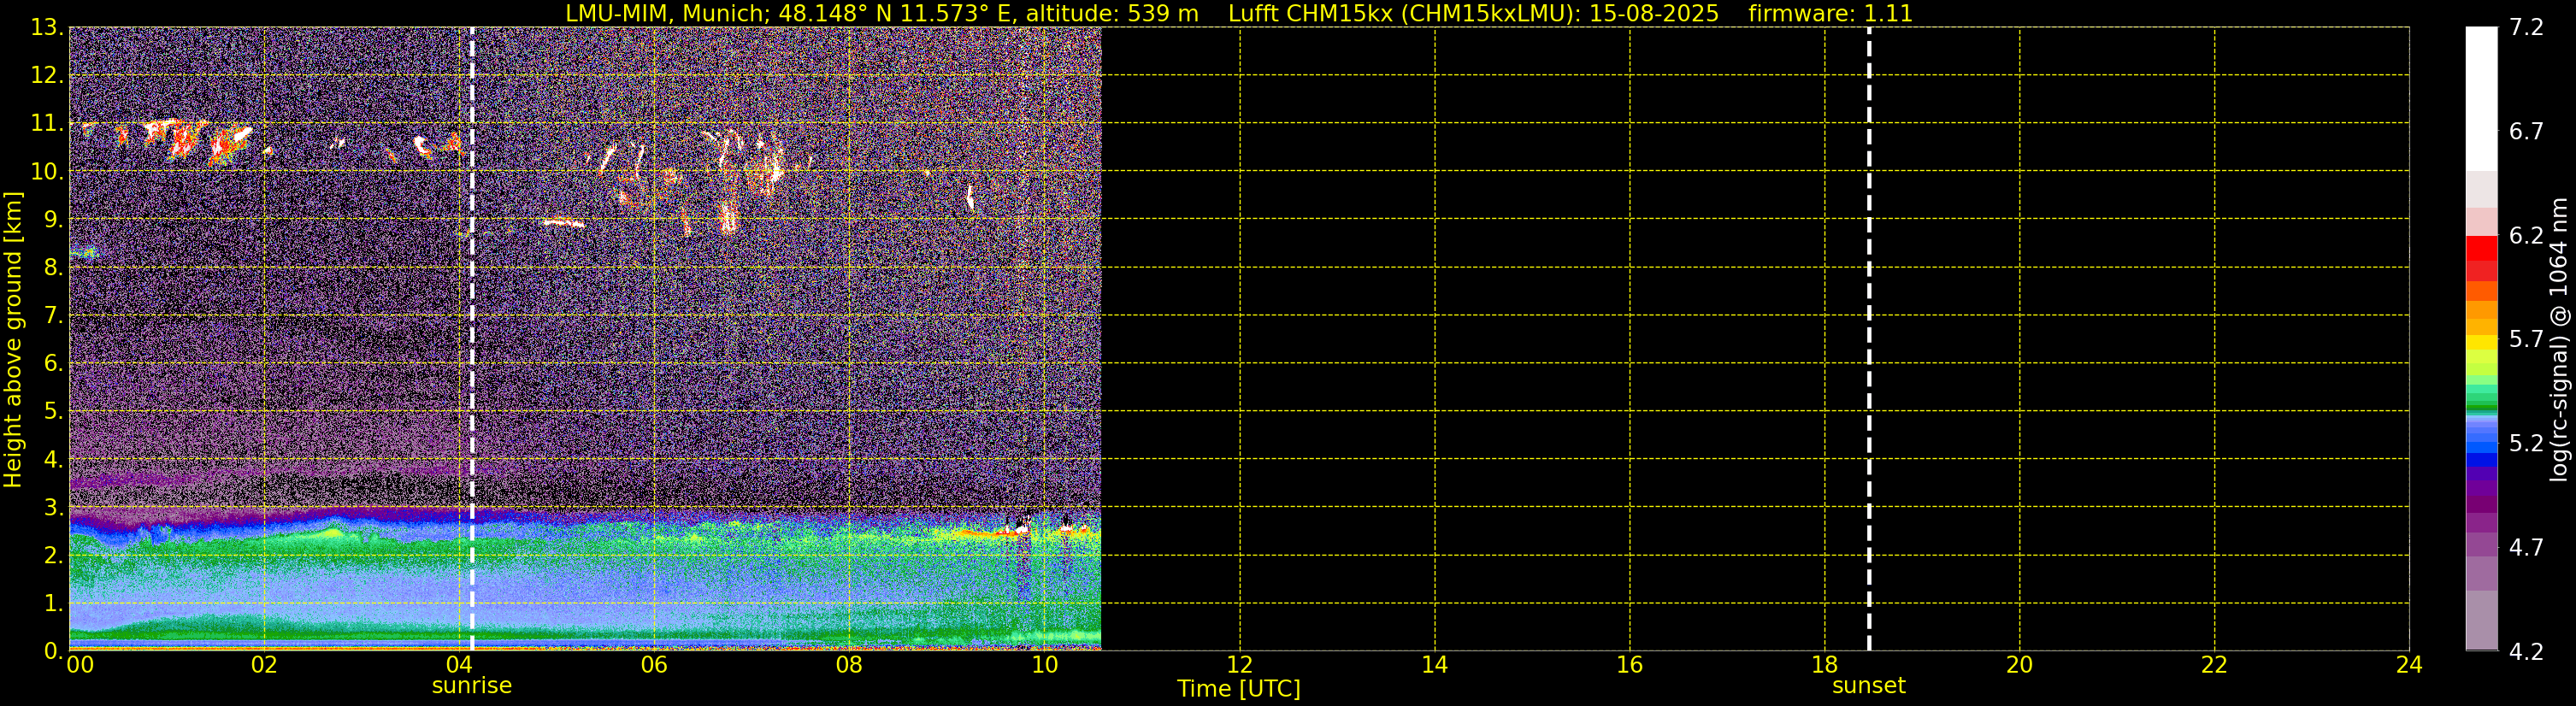Click the '12' time tick label

pos(1239,665)
